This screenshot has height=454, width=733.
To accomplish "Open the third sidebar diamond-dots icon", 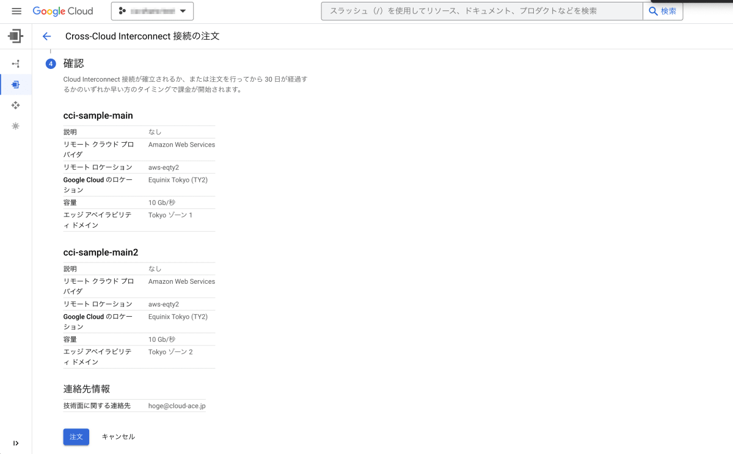I will pos(16,105).
